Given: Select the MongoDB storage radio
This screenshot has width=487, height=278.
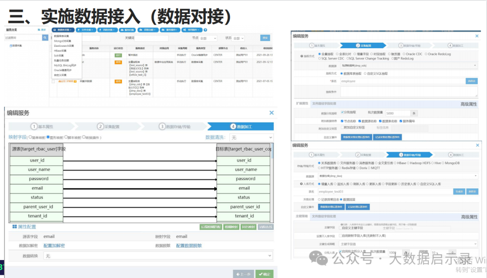Looking at the screenshot, I should click(443, 163).
